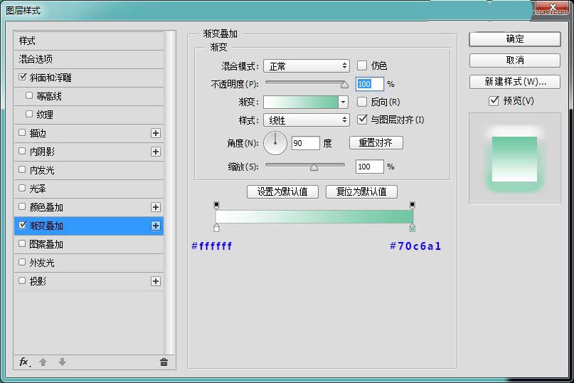Click plus icon next to 投影

(156, 281)
